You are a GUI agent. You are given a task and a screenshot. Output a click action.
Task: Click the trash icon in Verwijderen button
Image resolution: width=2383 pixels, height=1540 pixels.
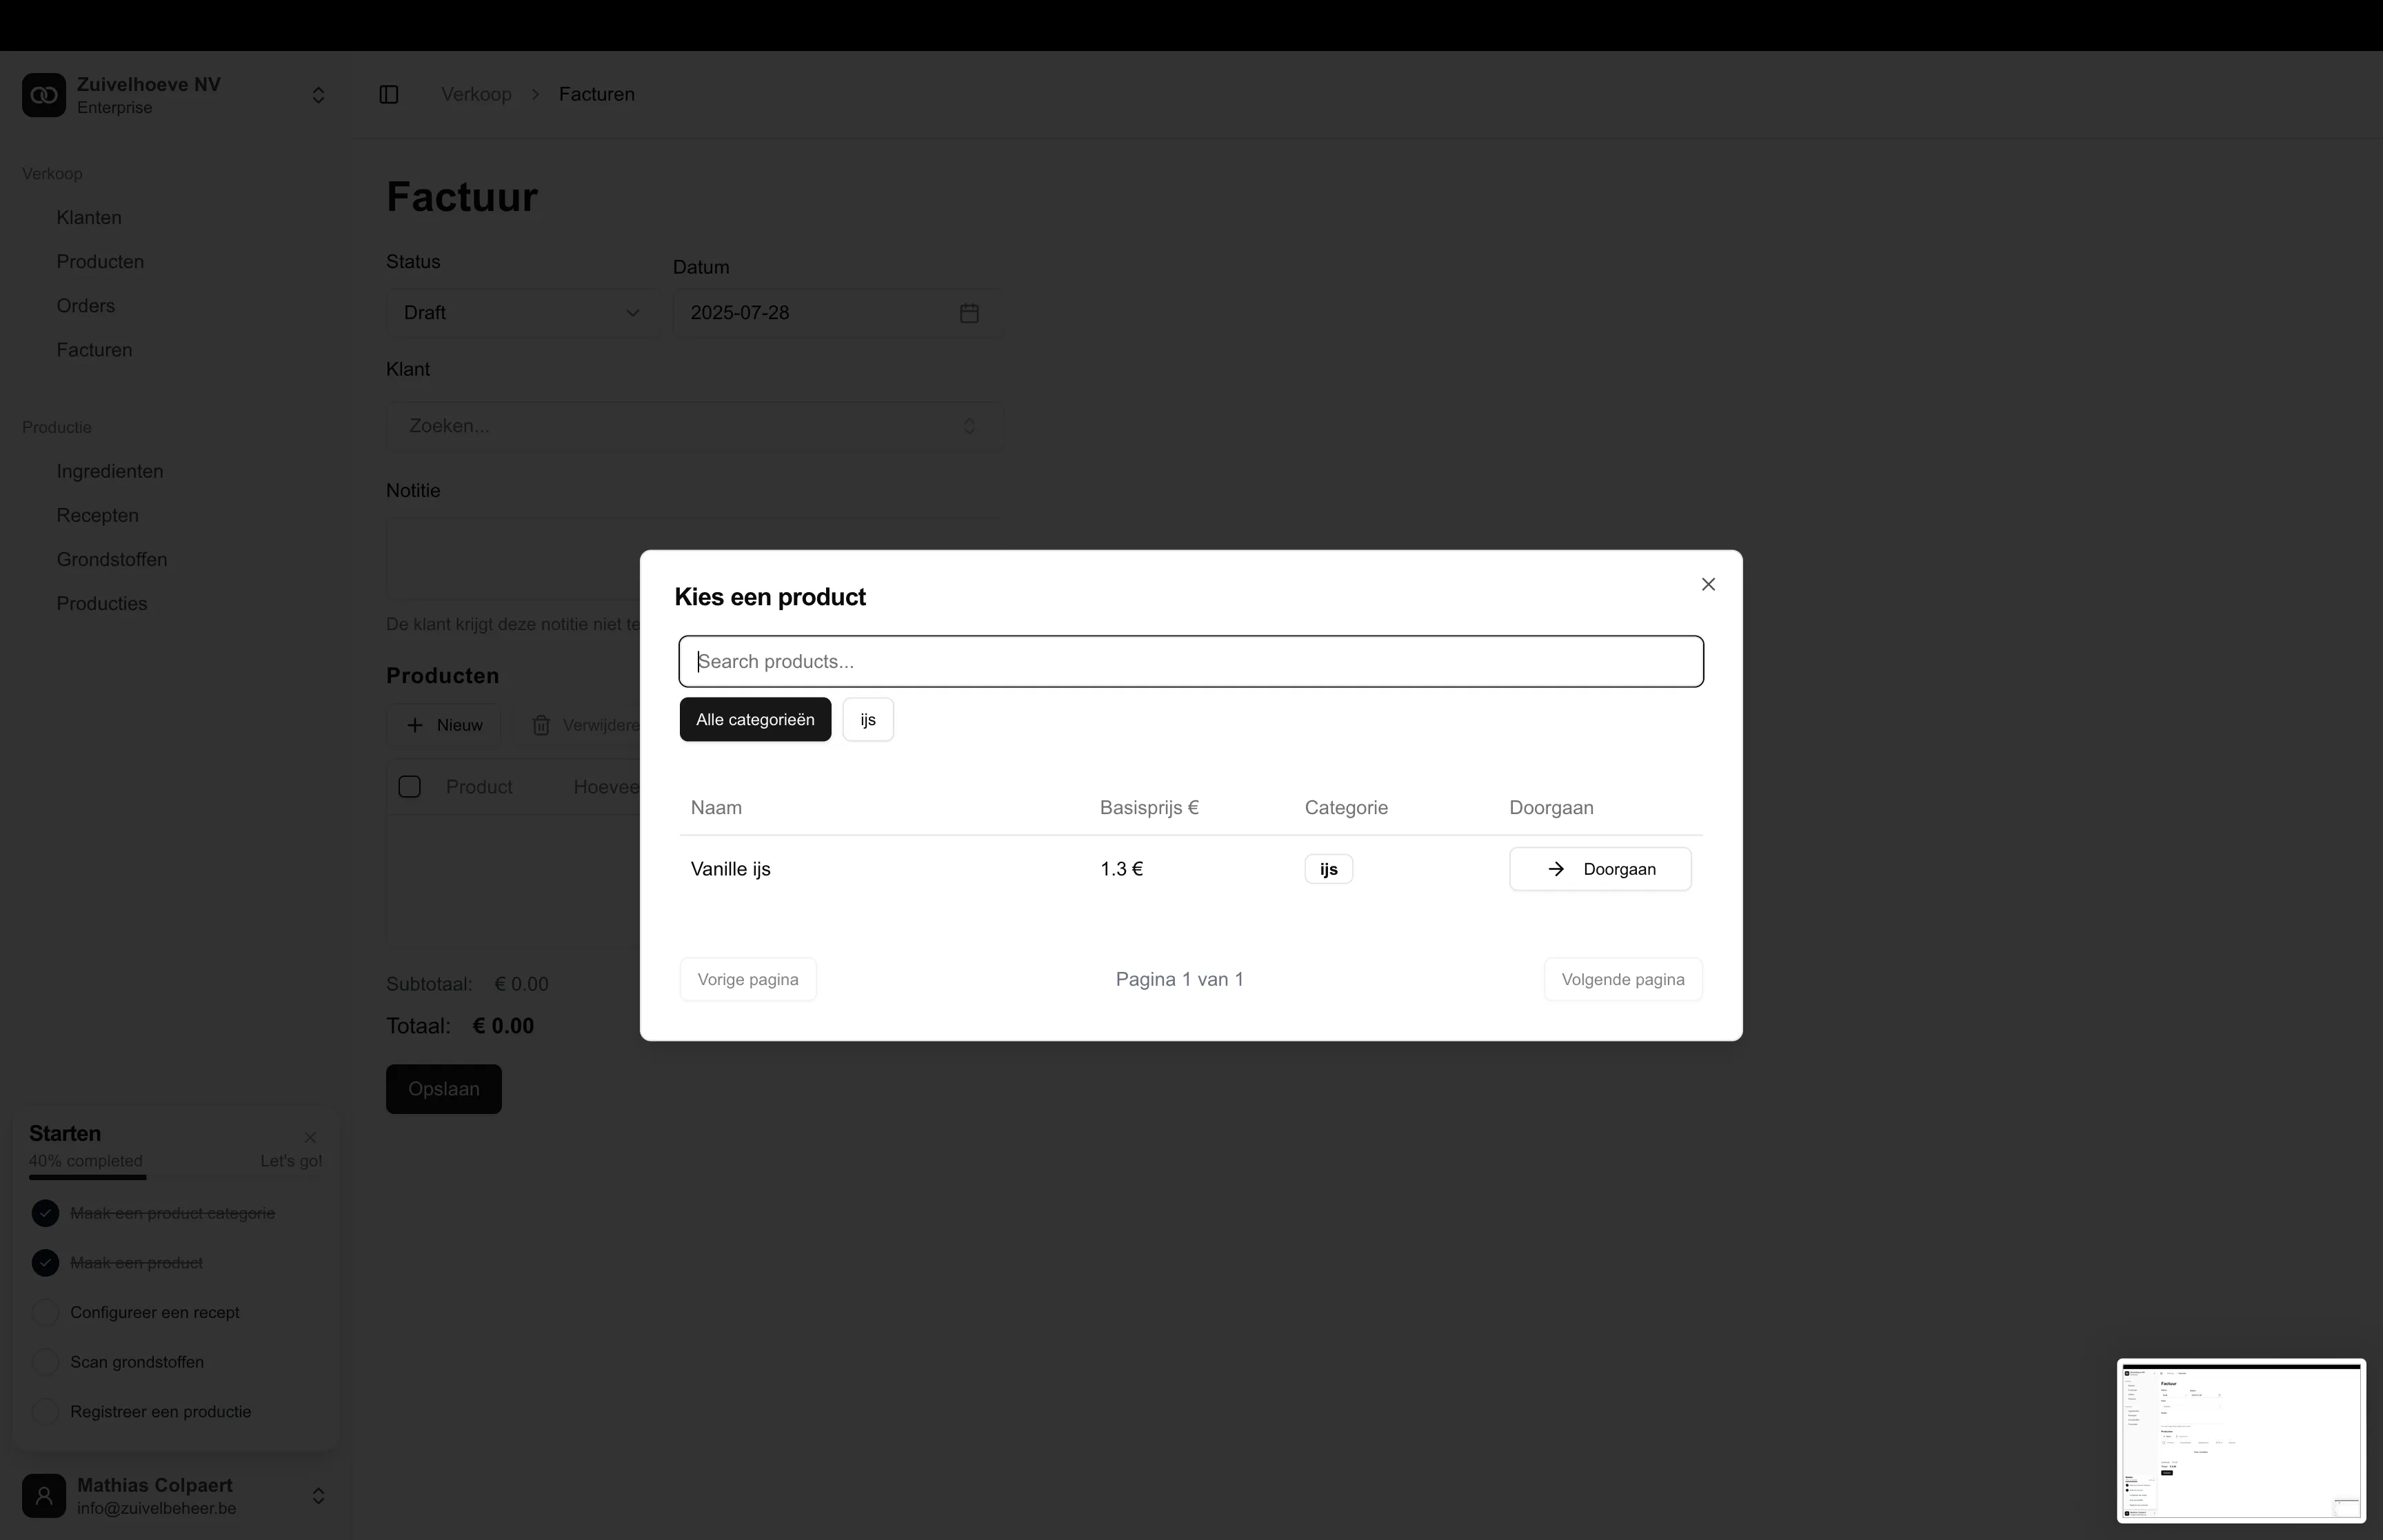[x=541, y=725]
